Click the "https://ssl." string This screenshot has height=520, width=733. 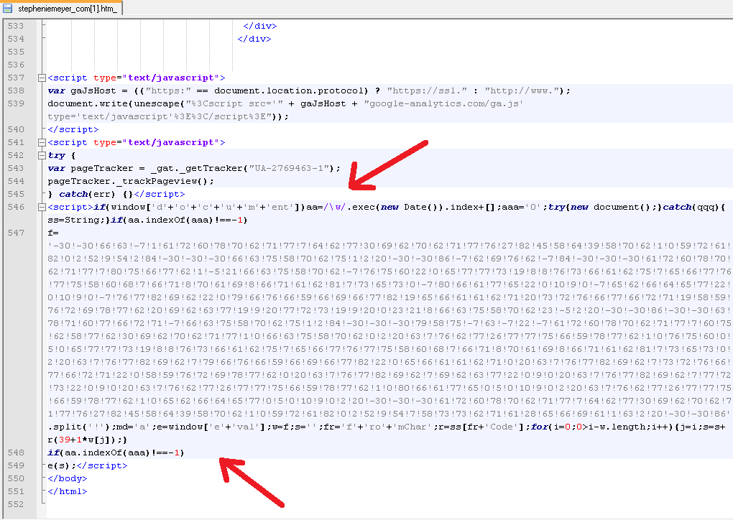[427, 90]
